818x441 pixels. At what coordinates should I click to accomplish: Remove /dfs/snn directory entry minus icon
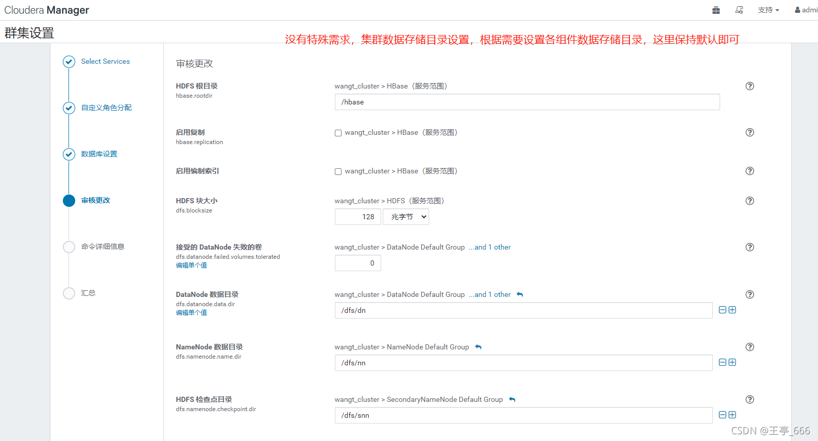[x=722, y=415]
